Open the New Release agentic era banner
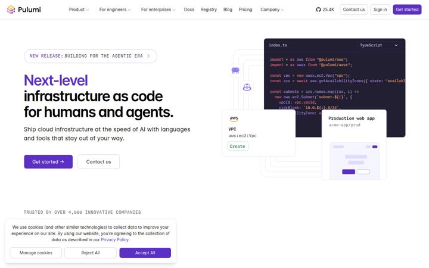 91,56
